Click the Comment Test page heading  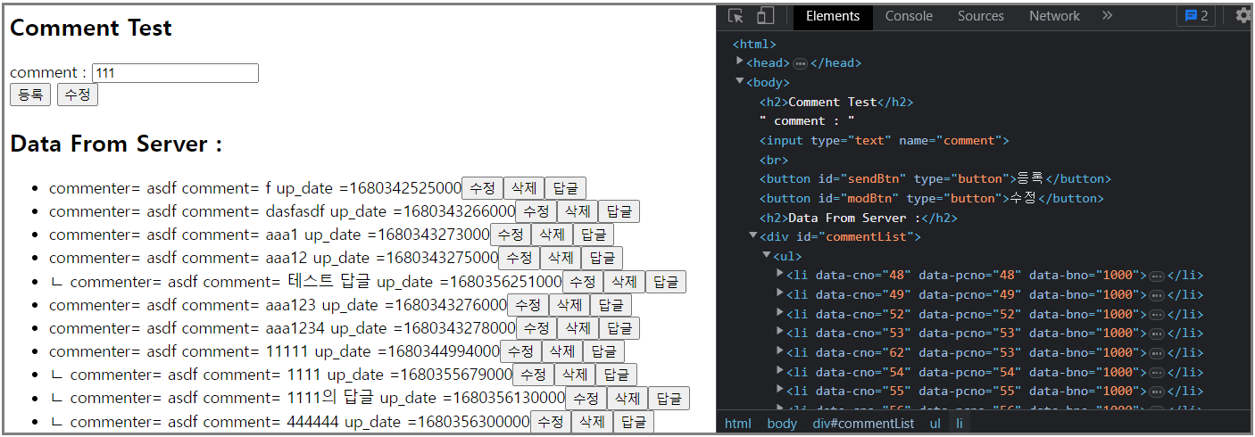click(x=91, y=28)
